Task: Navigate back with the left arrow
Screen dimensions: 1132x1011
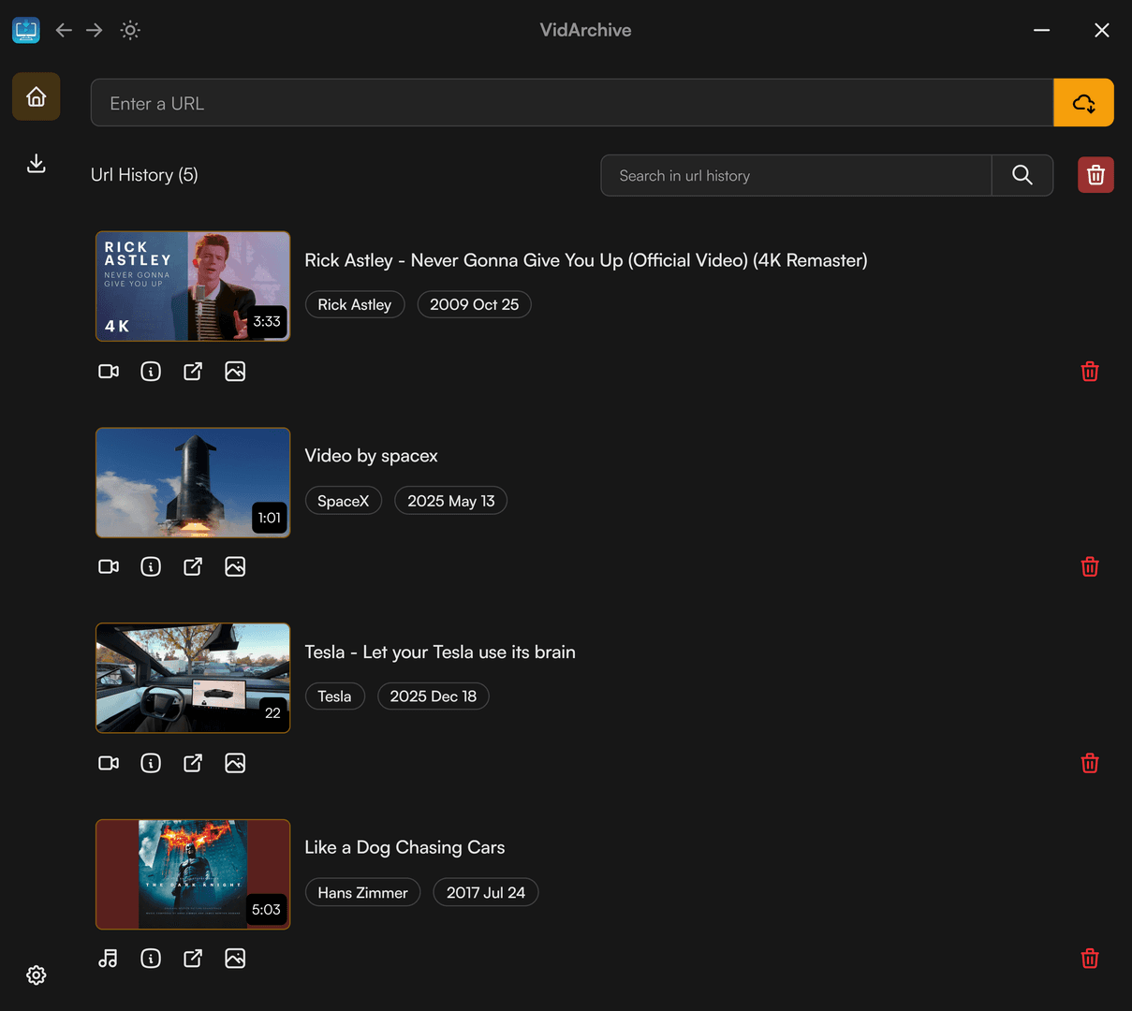Action: pyautogui.click(x=64, y=30)
